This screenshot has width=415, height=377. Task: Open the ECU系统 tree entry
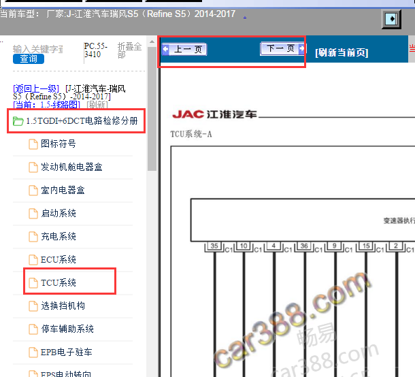[59, 259]
